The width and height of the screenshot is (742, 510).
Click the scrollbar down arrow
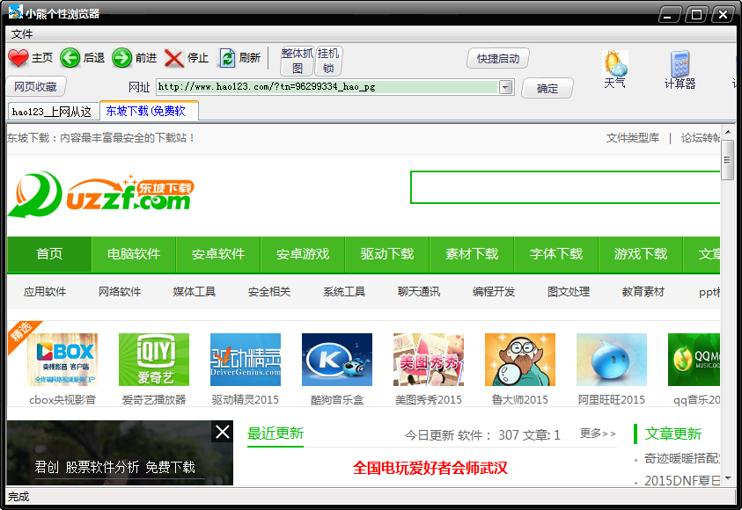pyautogui.click(x=728, y=479)
